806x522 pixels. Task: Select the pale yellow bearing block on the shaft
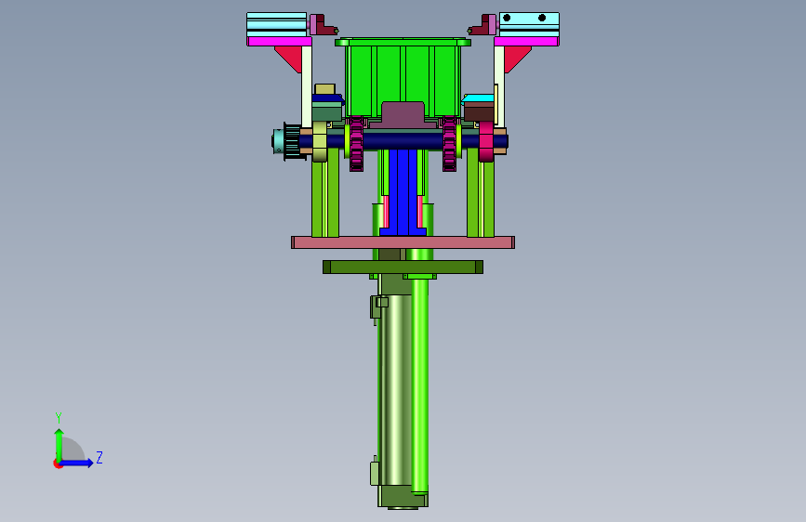click(319, 141)
